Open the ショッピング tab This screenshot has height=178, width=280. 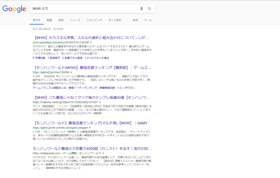pos(94,20)
